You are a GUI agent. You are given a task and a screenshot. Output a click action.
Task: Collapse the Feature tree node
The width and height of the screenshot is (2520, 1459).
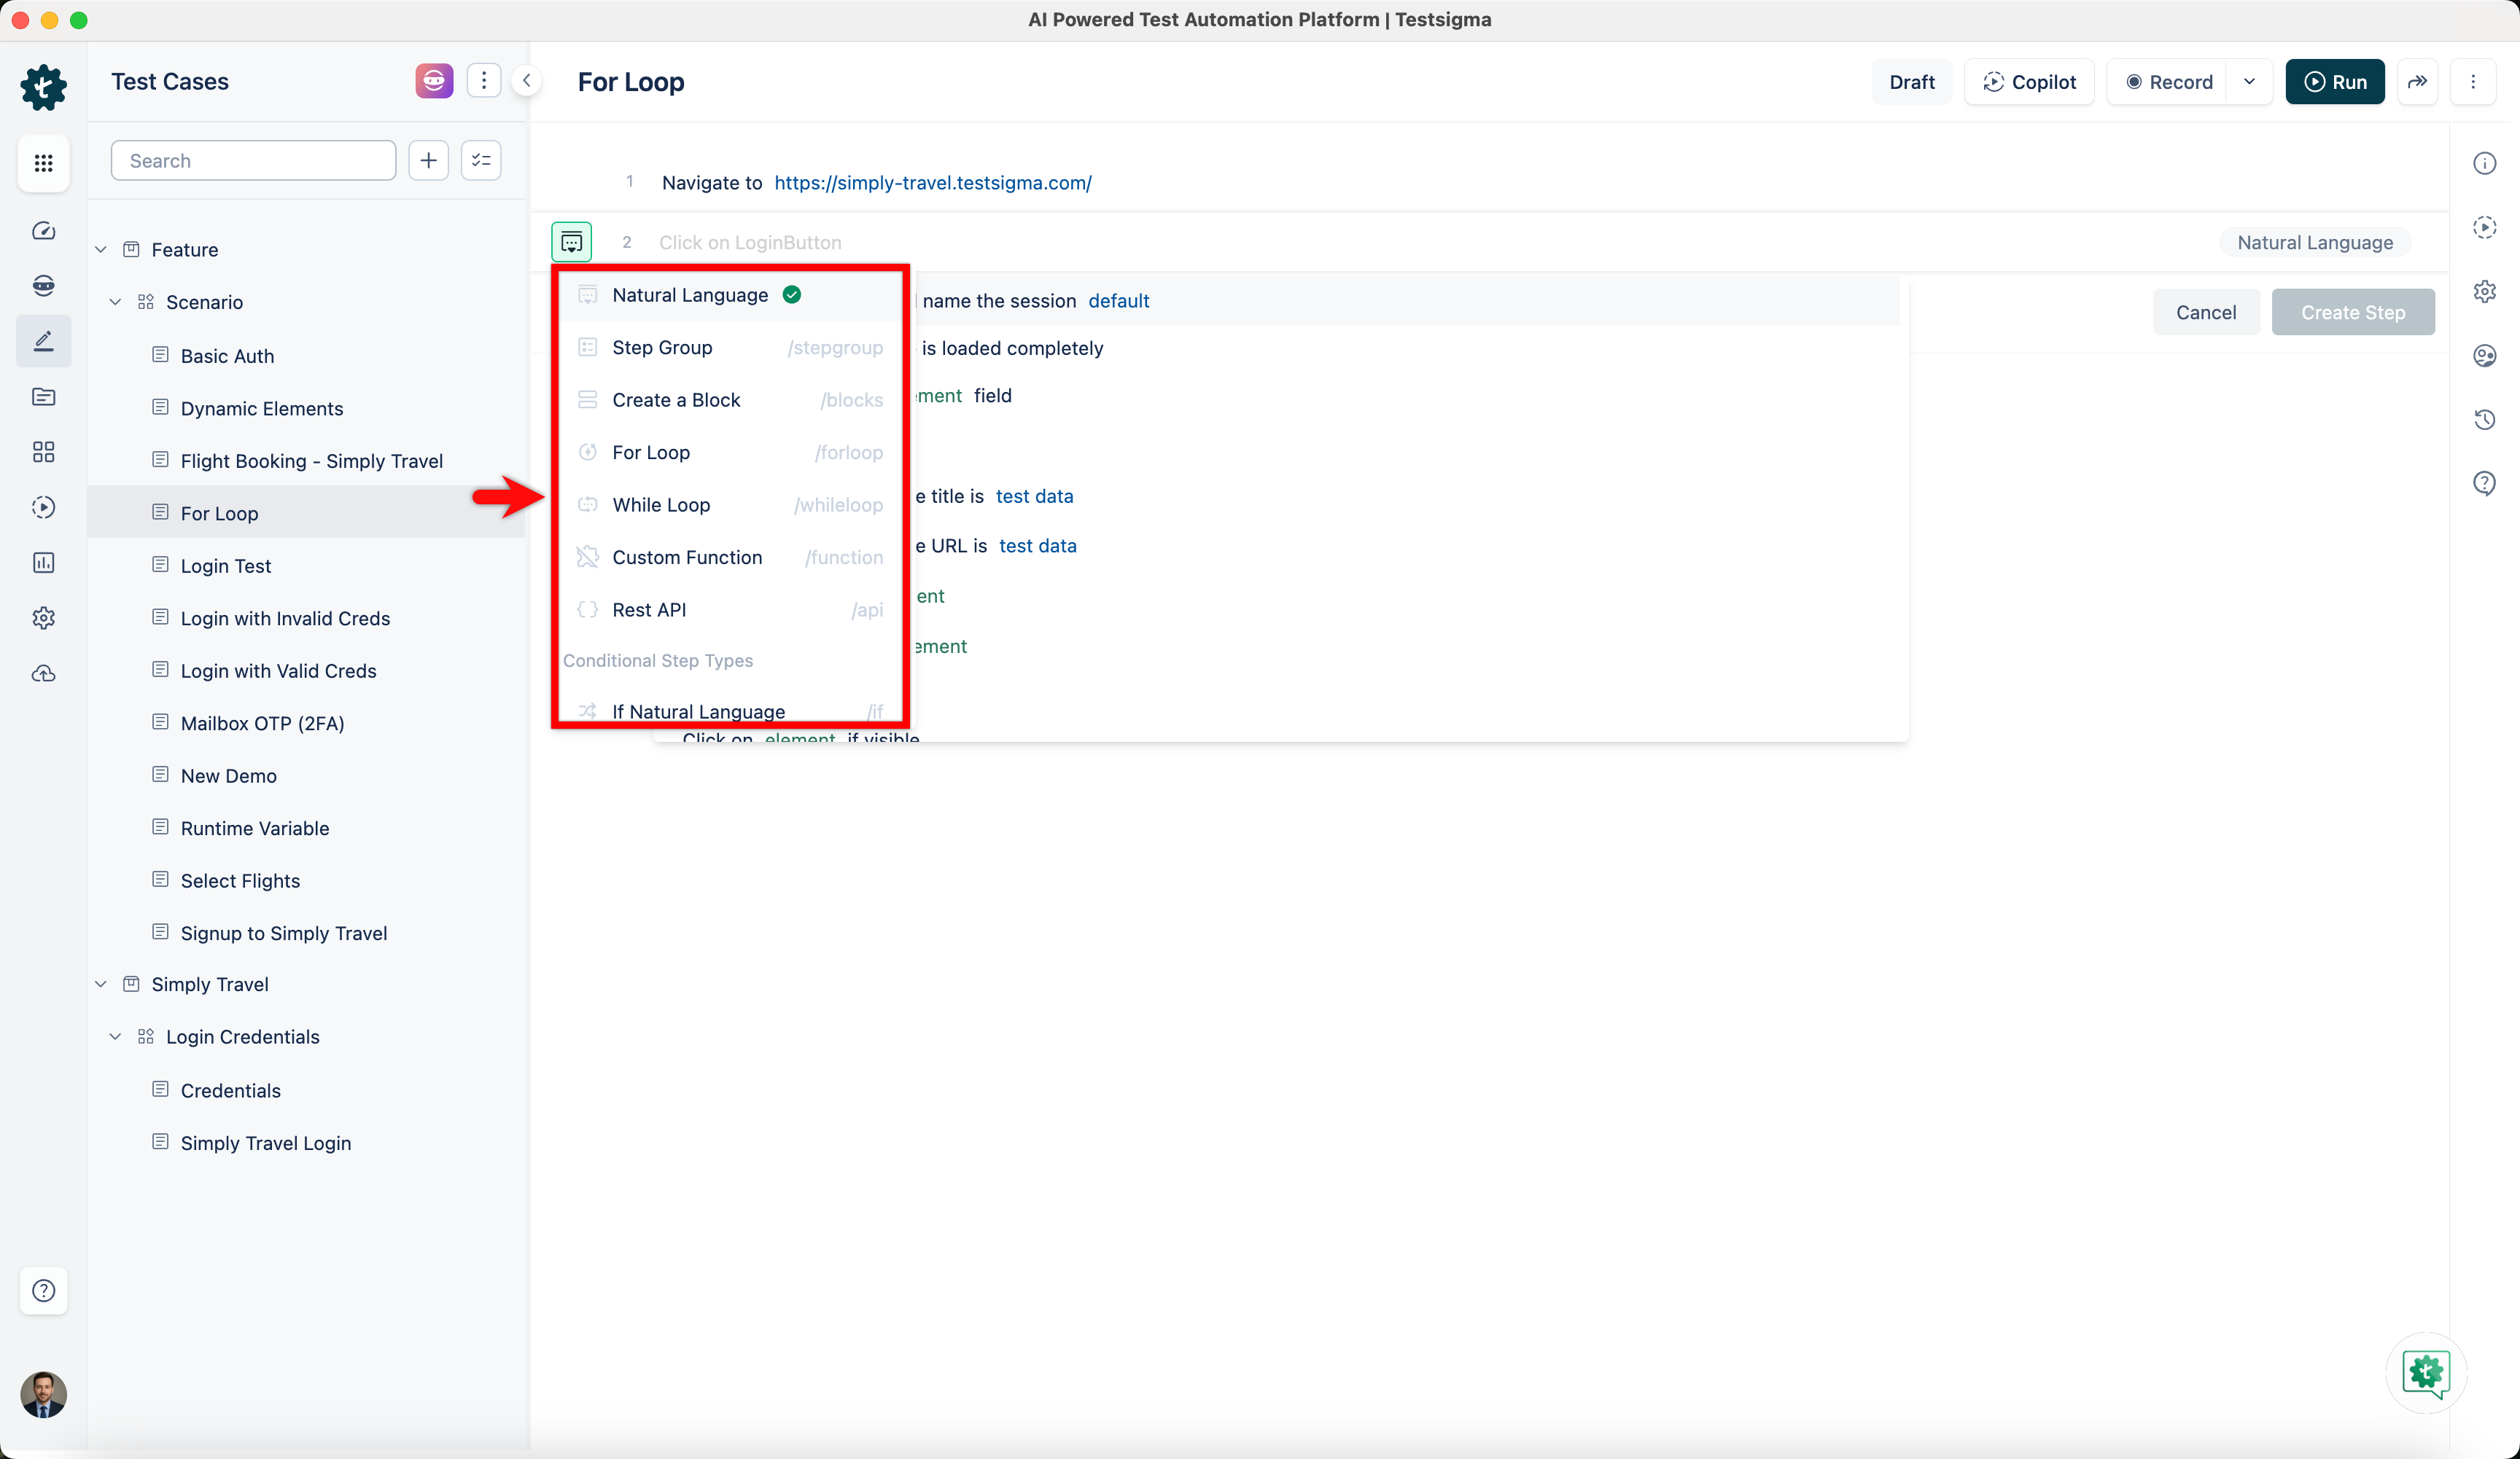click(x=101, y=250)
